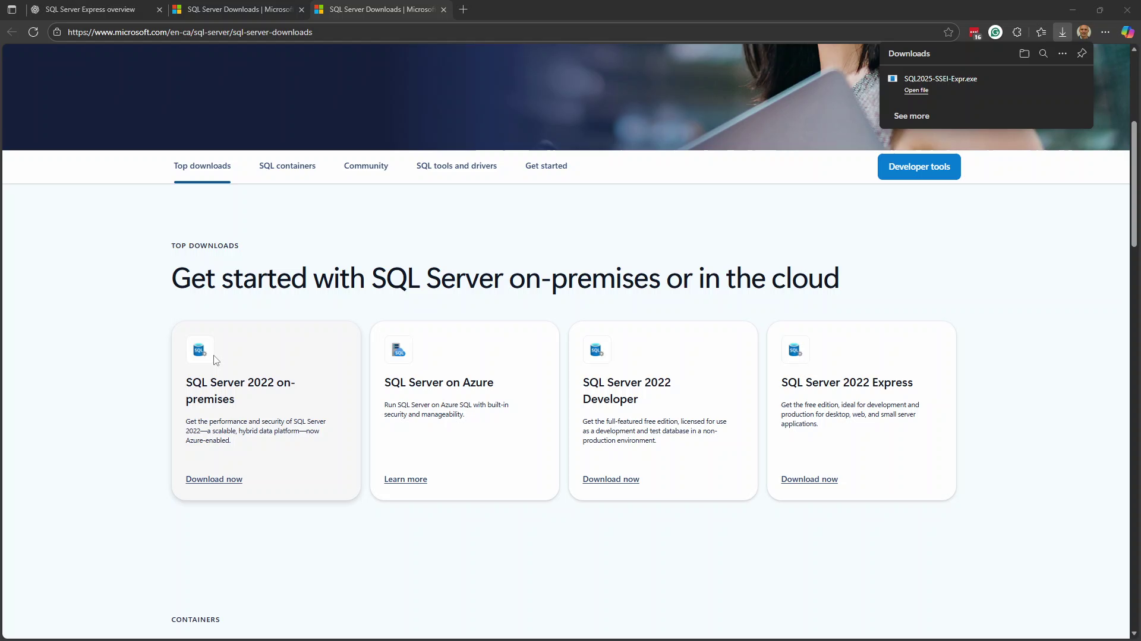Viewport: 1141px width, 641px height.
Task: Launch the Copilot icon
Action: pos(1127,32)
